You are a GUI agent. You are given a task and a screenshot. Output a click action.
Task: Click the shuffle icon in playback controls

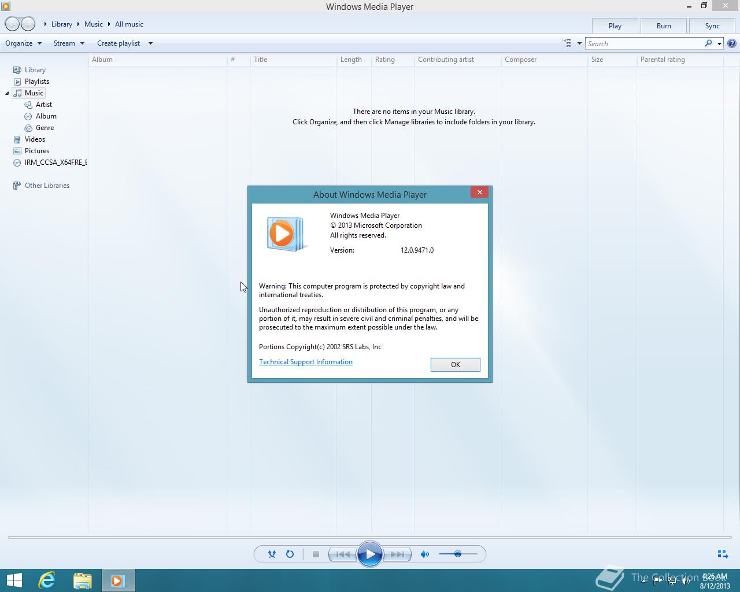(x=272, y=554)
